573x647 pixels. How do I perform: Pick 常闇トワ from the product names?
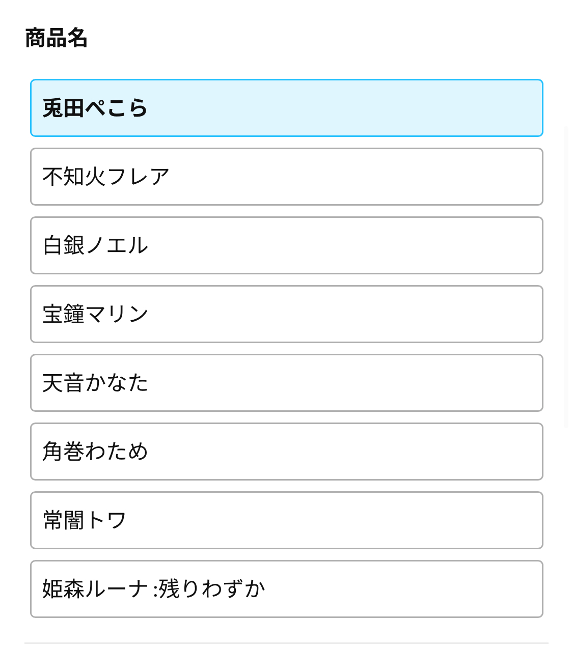coord(286,520)
